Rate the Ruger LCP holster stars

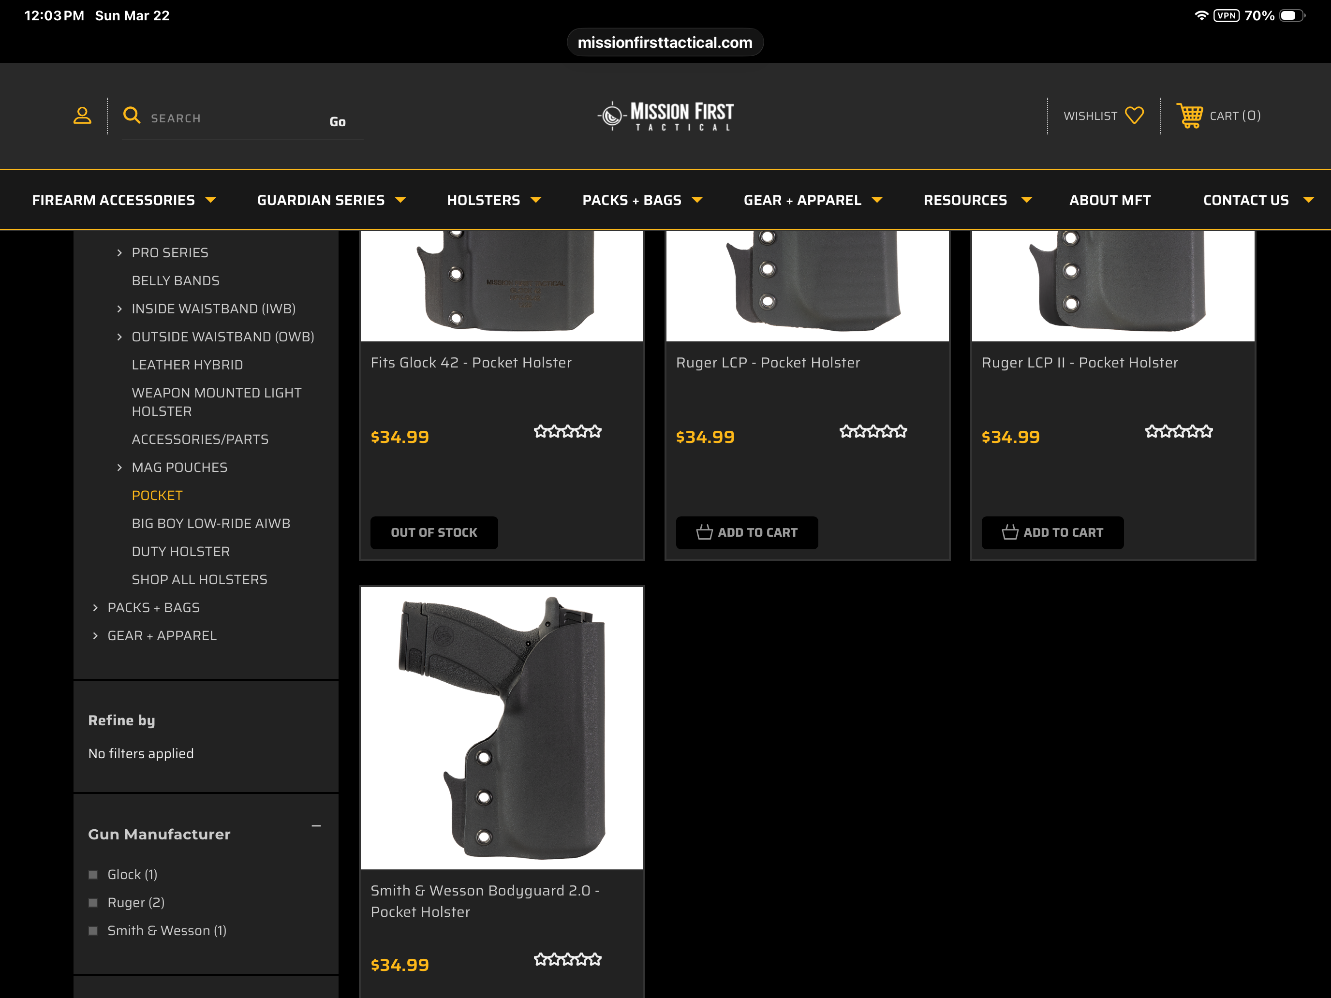click(x=873, y=431)
